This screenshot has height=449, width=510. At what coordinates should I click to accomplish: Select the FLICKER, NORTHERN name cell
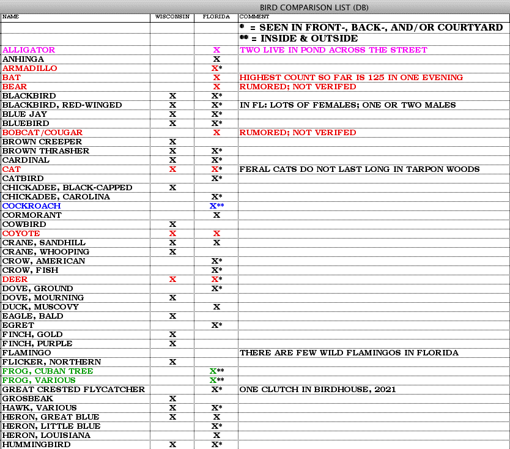tap(75, 362)
